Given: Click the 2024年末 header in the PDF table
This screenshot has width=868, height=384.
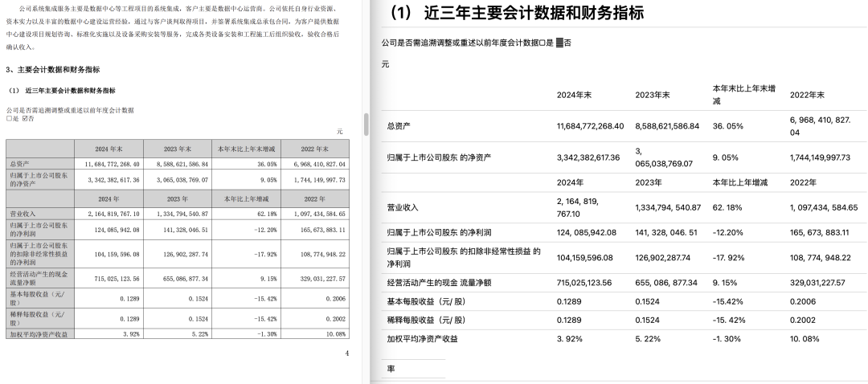Looking at the screenshot, I should point(109,149).
